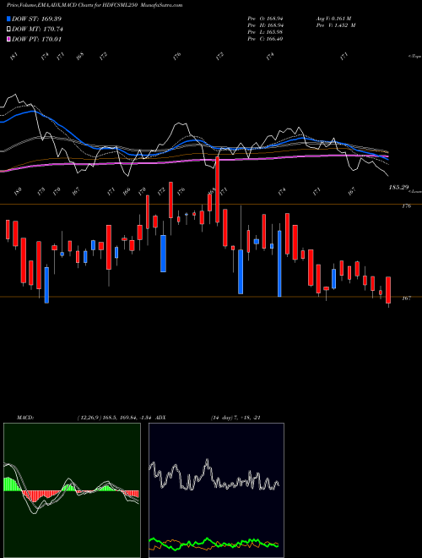Image resolution: width=422 pixels, height=558 pixels.
Task: Click the 'Pre H: 168.94' value
Action: point(265,25)
